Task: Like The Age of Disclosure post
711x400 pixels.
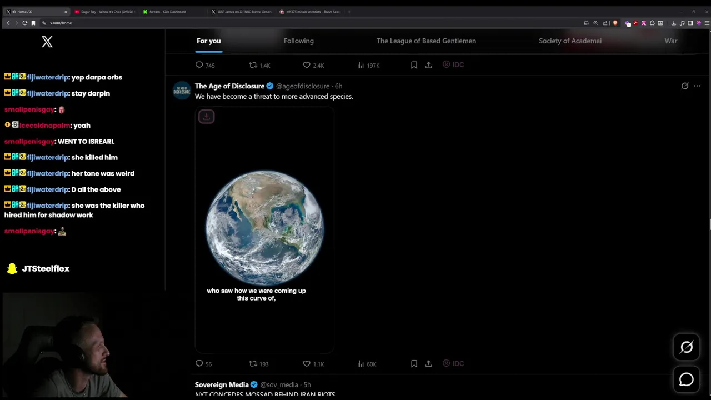Action: point(313,364)
